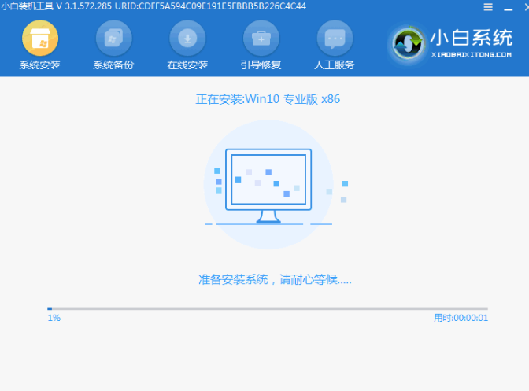Click the 系统备份 tab label
This screenshot has width=529, height=391.
coord(113,65)
